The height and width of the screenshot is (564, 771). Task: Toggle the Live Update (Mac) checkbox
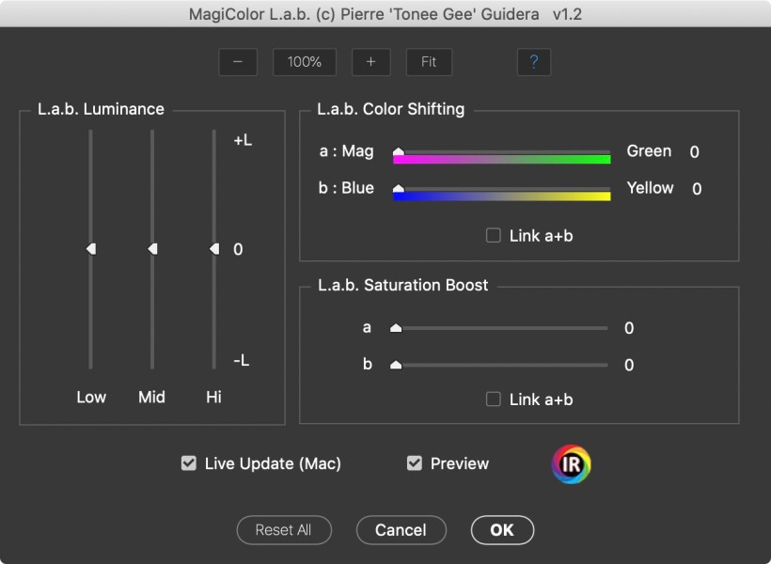tap(189, 463)
